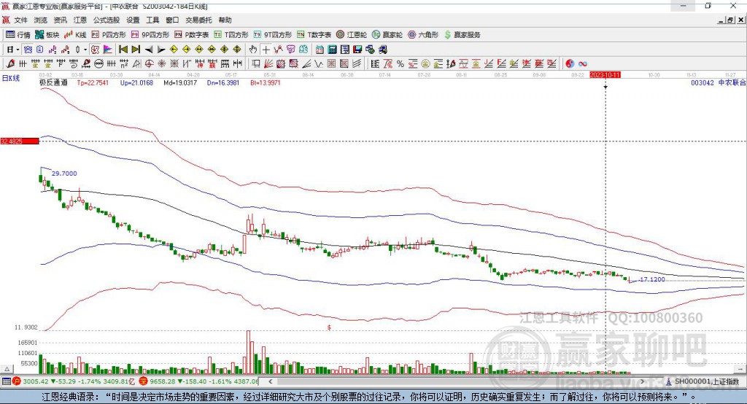
Task: Click the status bar grid icon
Action: tap(6, 381)
